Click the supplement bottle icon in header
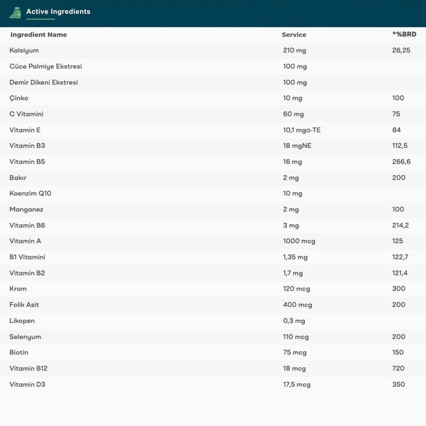The width and height of the screenshot is (426, 426). click(x=15, y=13)
